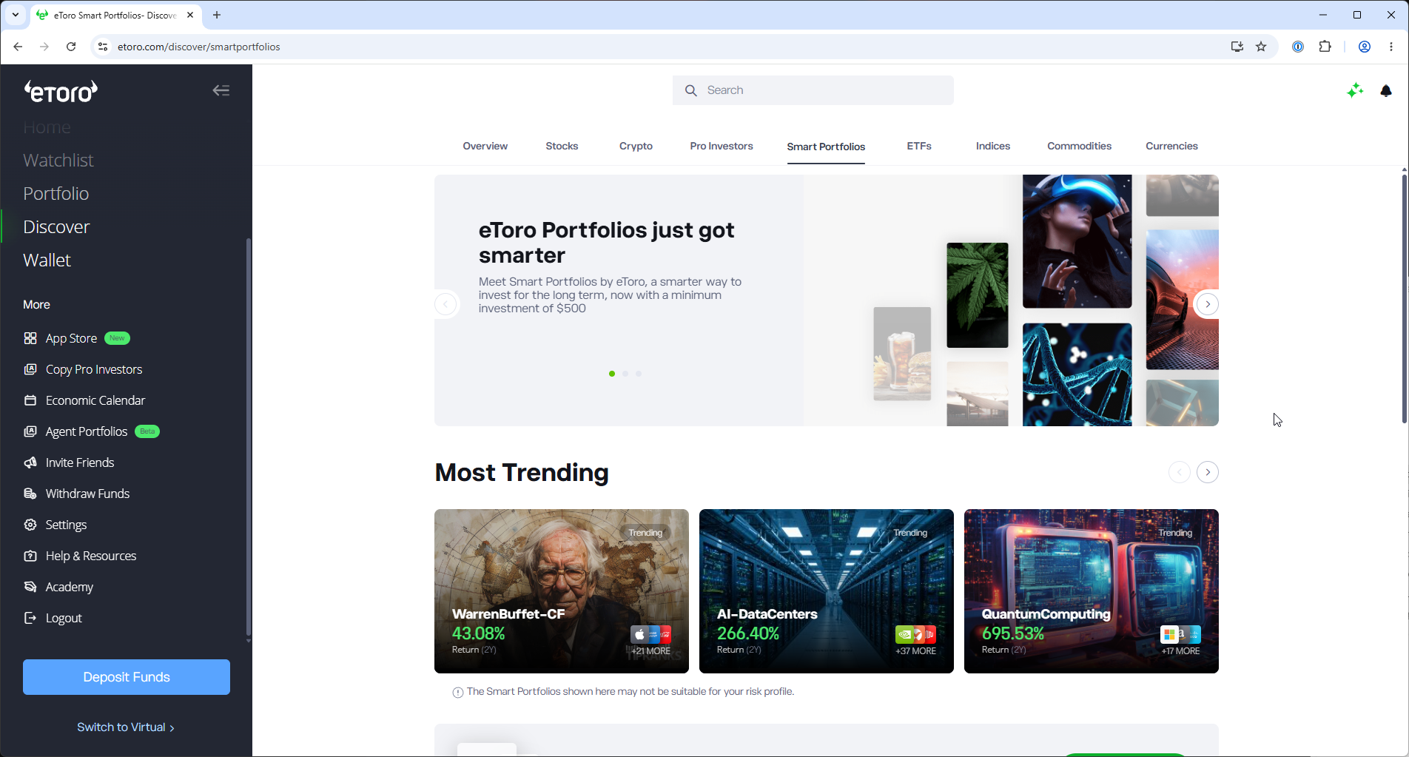Switch to the Commodities tab
Screen dimensions: 1409x757
(1079, 146)
